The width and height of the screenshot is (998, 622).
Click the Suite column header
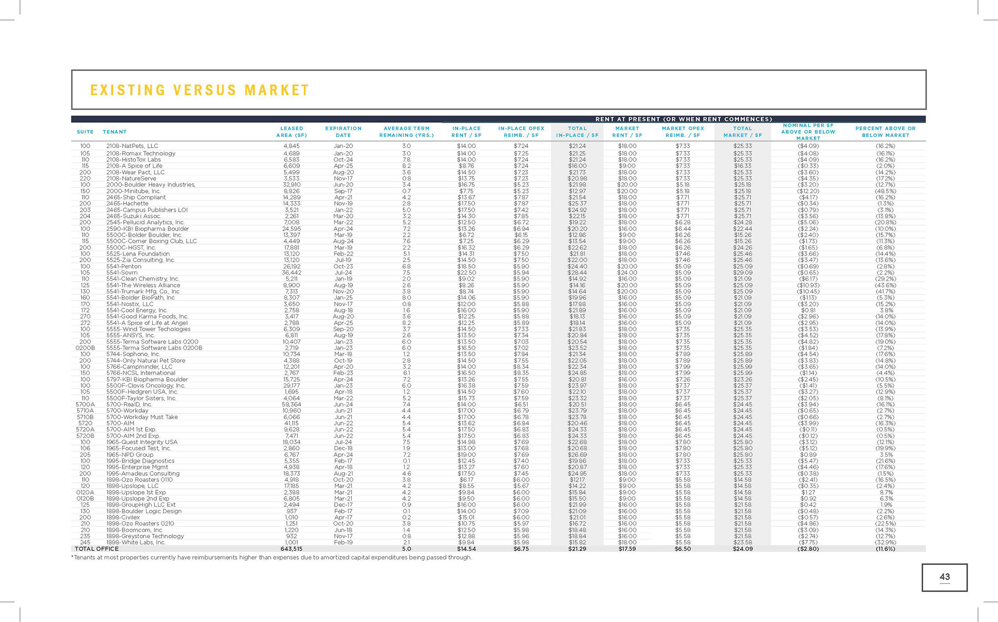(85, 132)
